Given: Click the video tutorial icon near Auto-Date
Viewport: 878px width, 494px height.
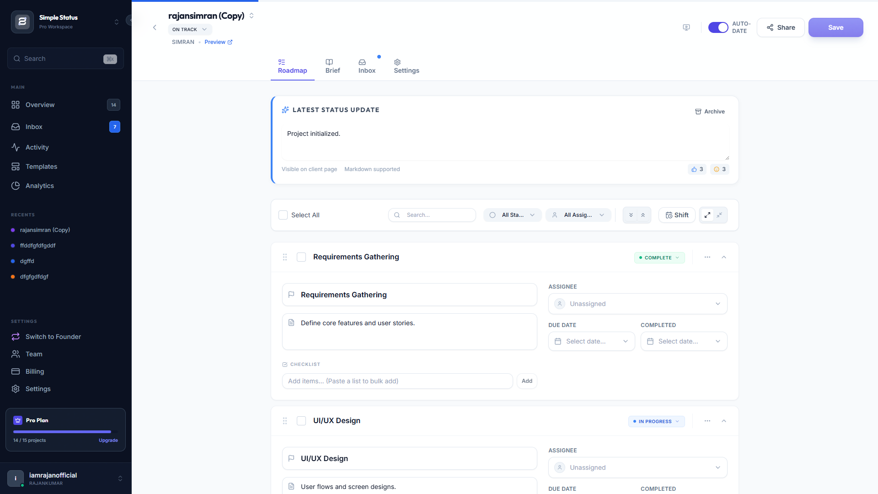Looking at the screenshot, I should 686,27.
